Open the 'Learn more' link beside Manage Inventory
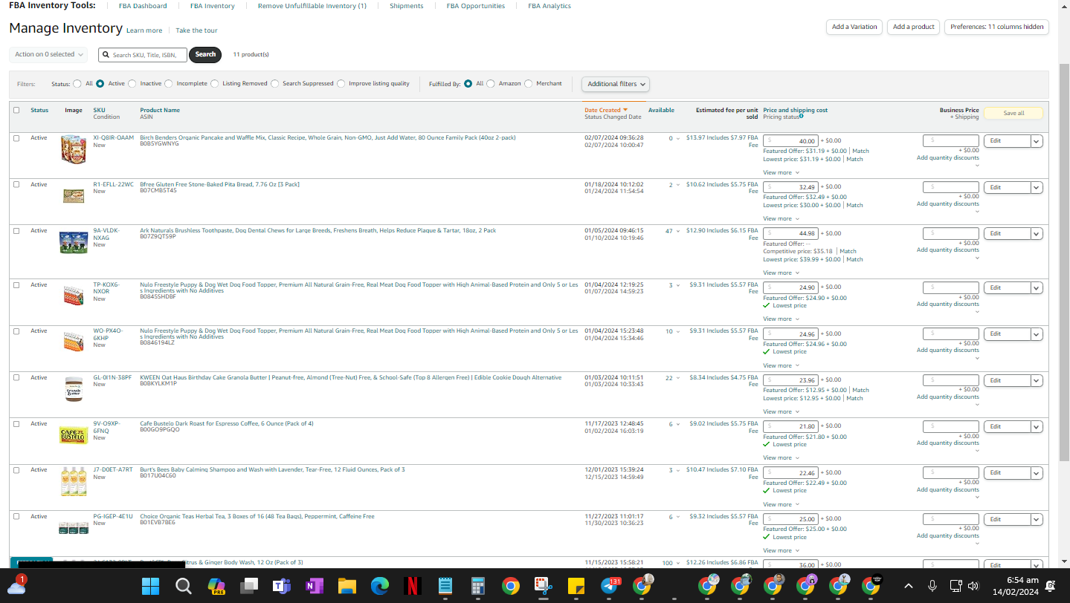 [144, 30]
